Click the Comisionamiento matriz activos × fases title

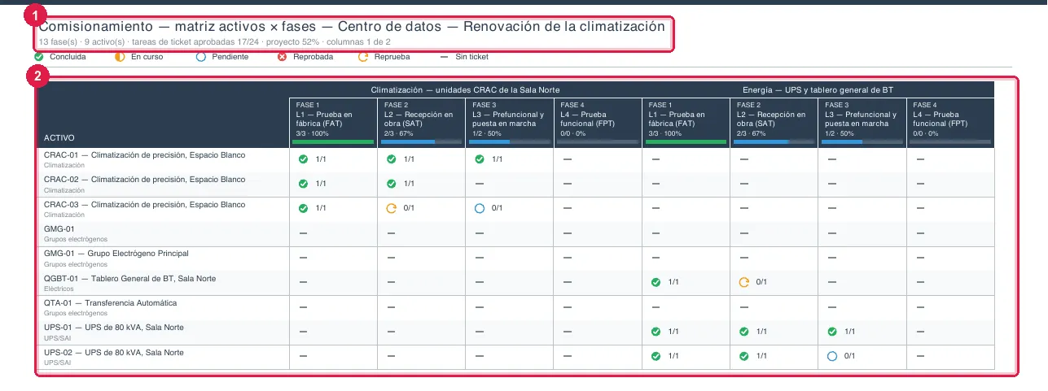coord(352,26)
